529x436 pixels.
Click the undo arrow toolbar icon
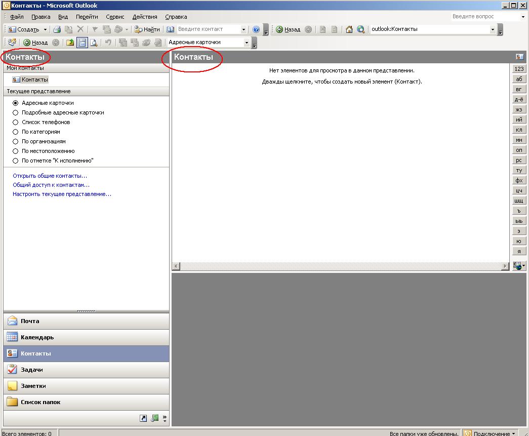[x=108, y=43]
